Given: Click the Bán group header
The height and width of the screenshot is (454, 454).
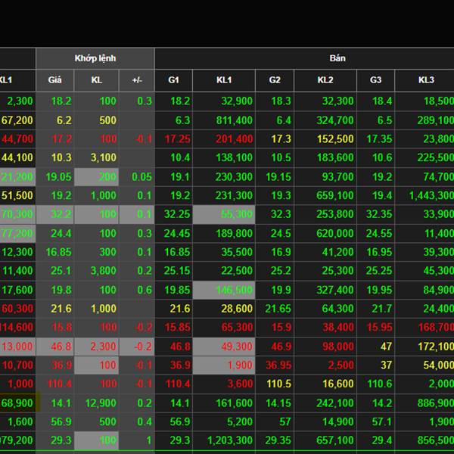Looking at the screenshot, I should coord(337,58).
